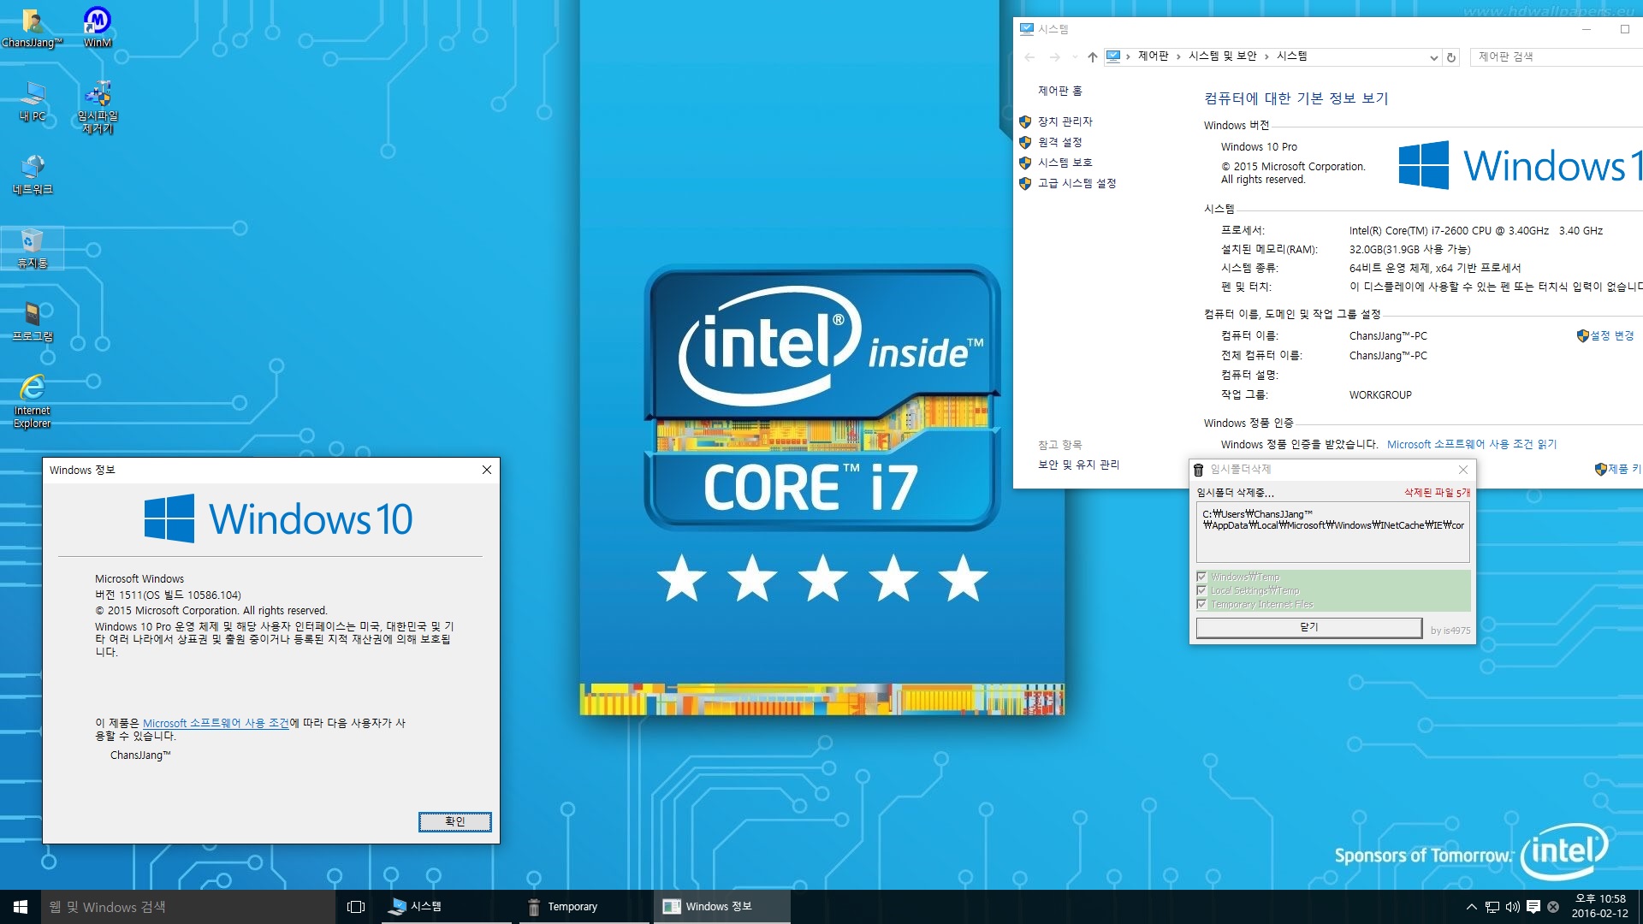Open 보안 및 유지 관리 link
The width and height of the screenshot is (1643, 924).
[x=1078, y=465]
